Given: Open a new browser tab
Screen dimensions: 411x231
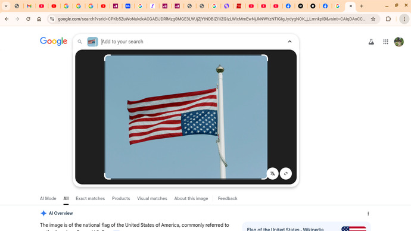Looking at the screenshot, I should point(362,6).
